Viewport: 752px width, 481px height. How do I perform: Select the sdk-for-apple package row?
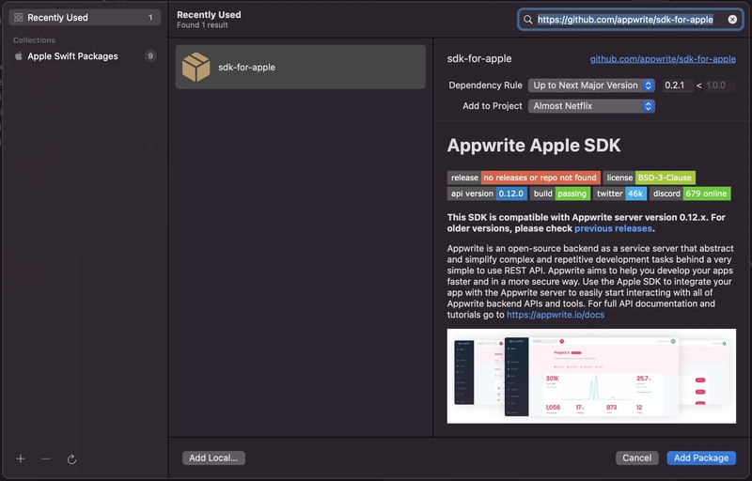pos(301,67)
